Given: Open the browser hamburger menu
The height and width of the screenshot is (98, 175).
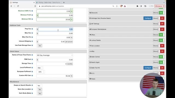Looking at the screenshot, I should coord(164,6).
